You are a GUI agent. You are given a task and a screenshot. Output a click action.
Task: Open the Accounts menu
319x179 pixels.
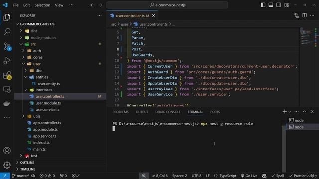pos(7,151)
